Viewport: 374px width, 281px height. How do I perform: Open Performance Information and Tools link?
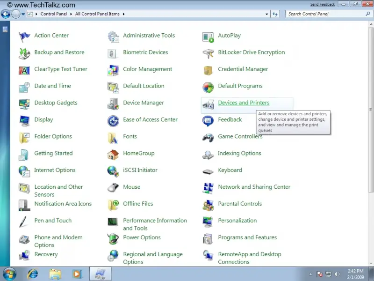pos(155,224)
